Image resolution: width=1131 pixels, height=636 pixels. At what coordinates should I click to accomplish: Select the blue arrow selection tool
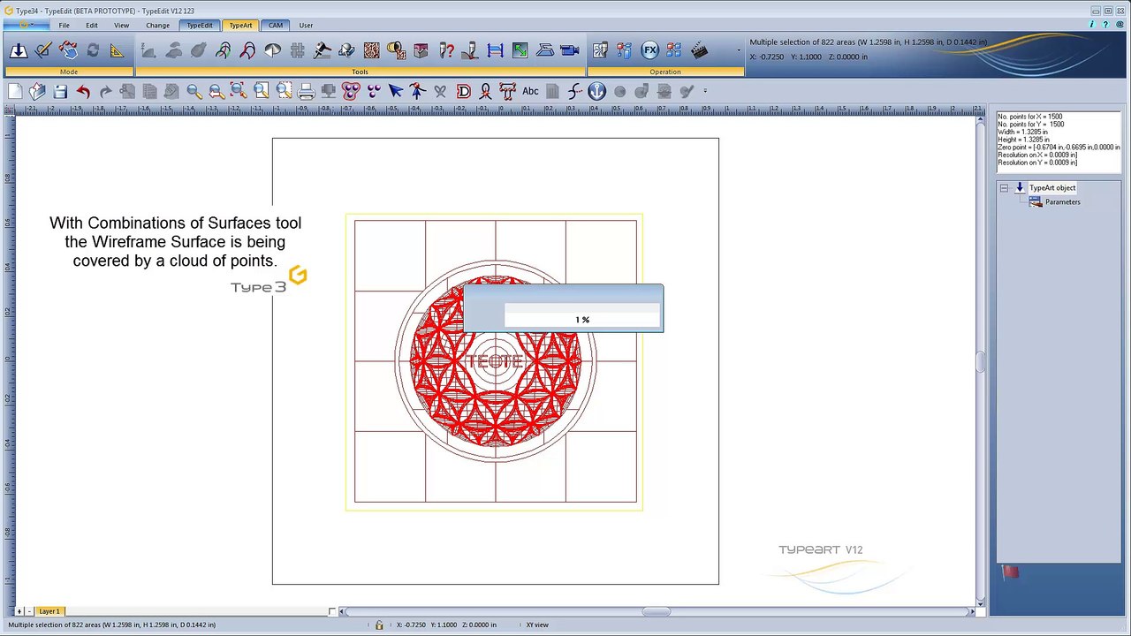[395, 91]
